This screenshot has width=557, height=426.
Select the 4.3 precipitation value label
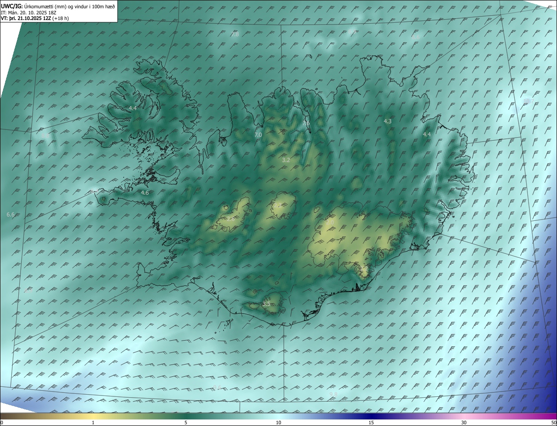[x=387, y=122]
